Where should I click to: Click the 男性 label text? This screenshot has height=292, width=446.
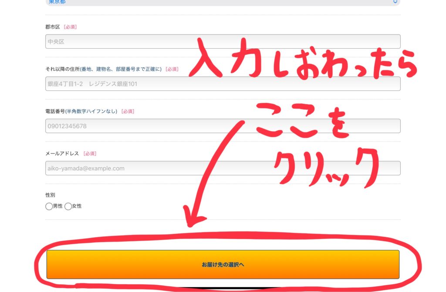click(x=58, y=206)
